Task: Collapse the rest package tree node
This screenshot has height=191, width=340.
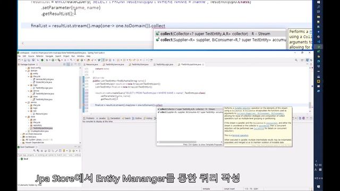Action: (29, 111)
